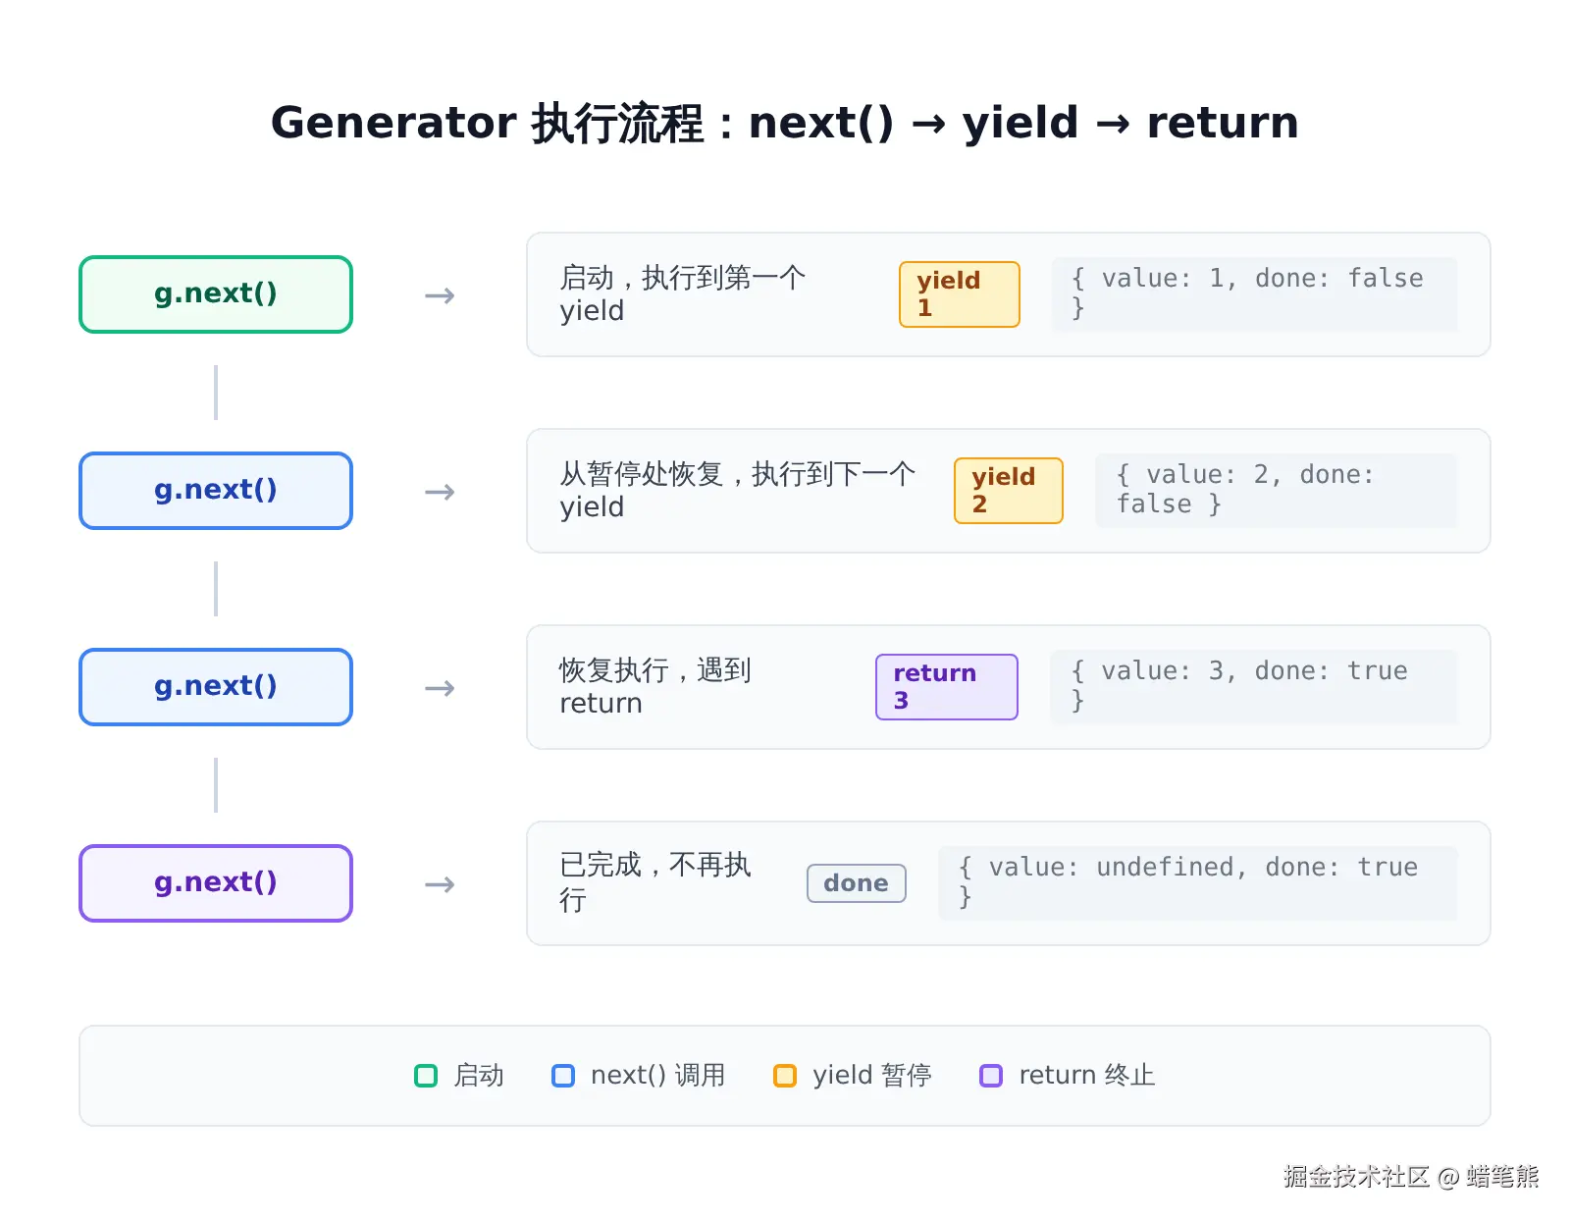
Task: Click the diagram title Generator 执行流程
Action: pyautogui.click(x=488, y=124)
